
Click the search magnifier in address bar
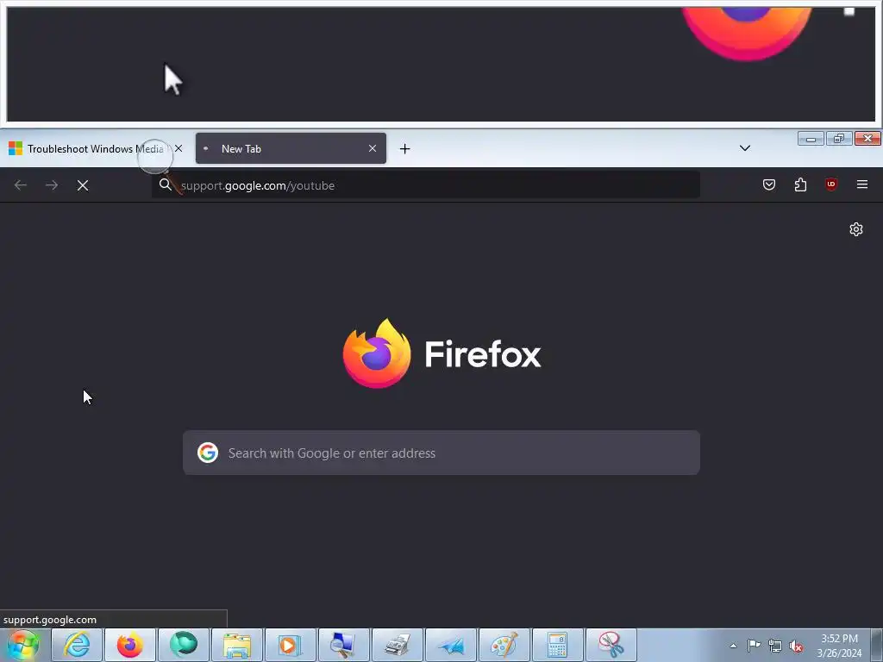pyautogui.click(x=165, y=184)
